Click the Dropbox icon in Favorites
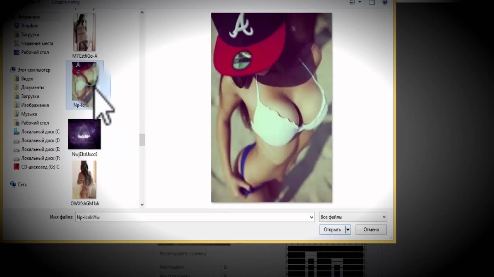The image size is (494, 277). click(x=17, y=26)
